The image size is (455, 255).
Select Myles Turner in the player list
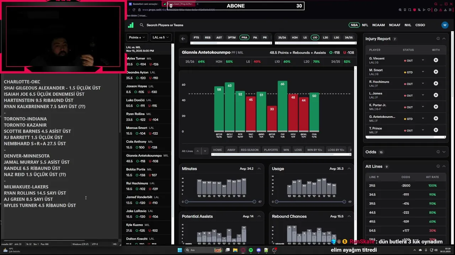pyautogui.click(x=148, y=61)
